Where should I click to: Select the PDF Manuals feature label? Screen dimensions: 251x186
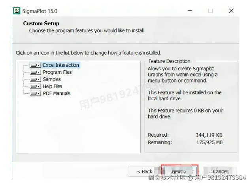click(57, 93)
